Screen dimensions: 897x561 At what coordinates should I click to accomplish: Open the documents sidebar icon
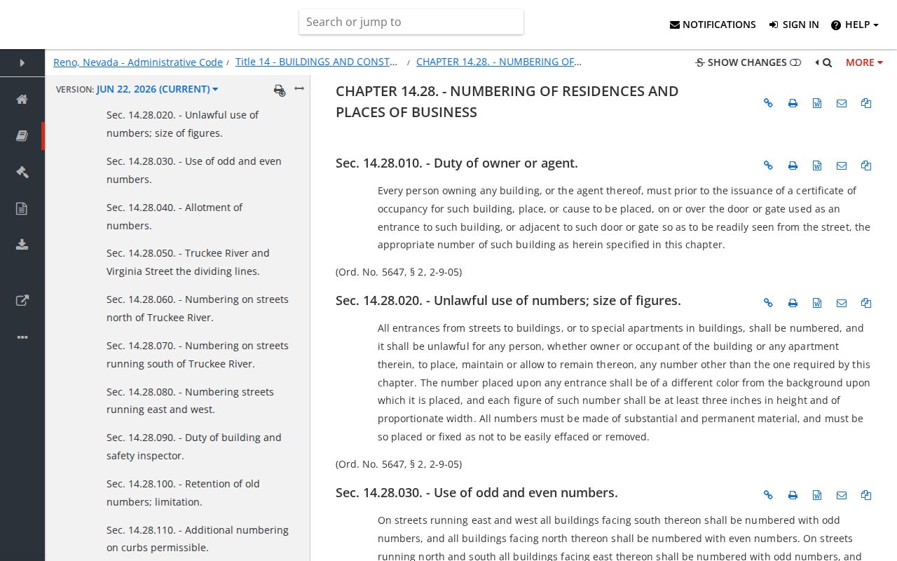(22, 208)
